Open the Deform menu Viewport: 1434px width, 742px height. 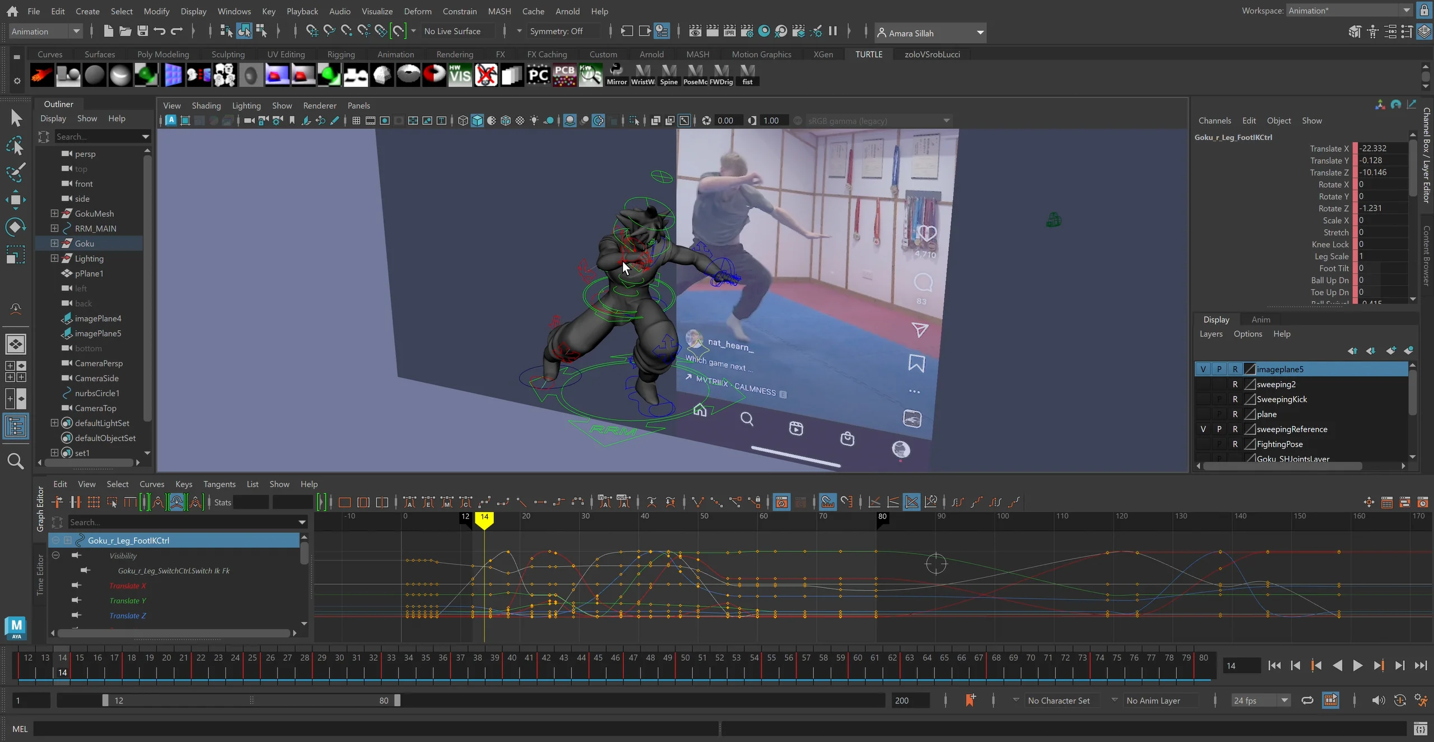[x=417, y=11]
